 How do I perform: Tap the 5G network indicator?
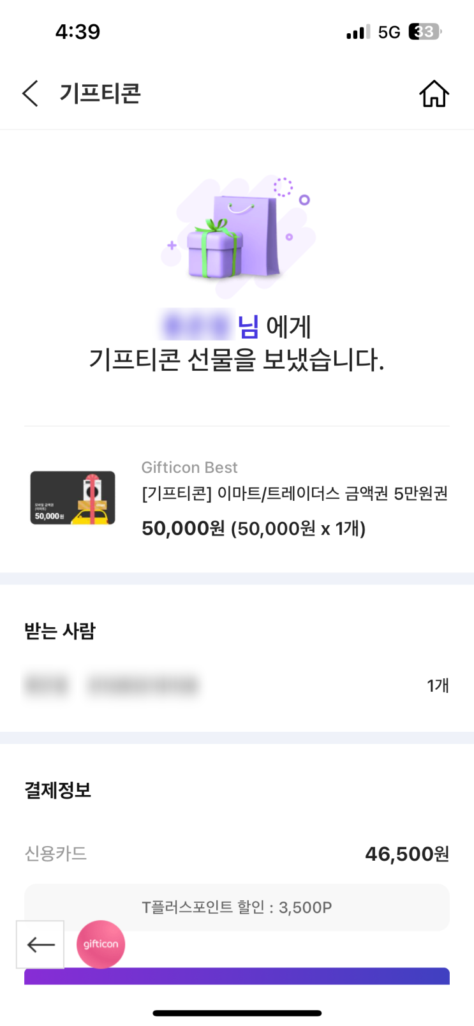click(389, 32)
